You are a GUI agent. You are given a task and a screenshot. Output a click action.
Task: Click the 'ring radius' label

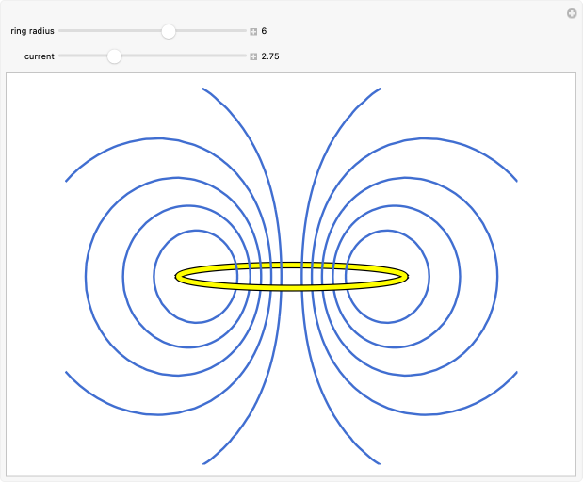32,31
